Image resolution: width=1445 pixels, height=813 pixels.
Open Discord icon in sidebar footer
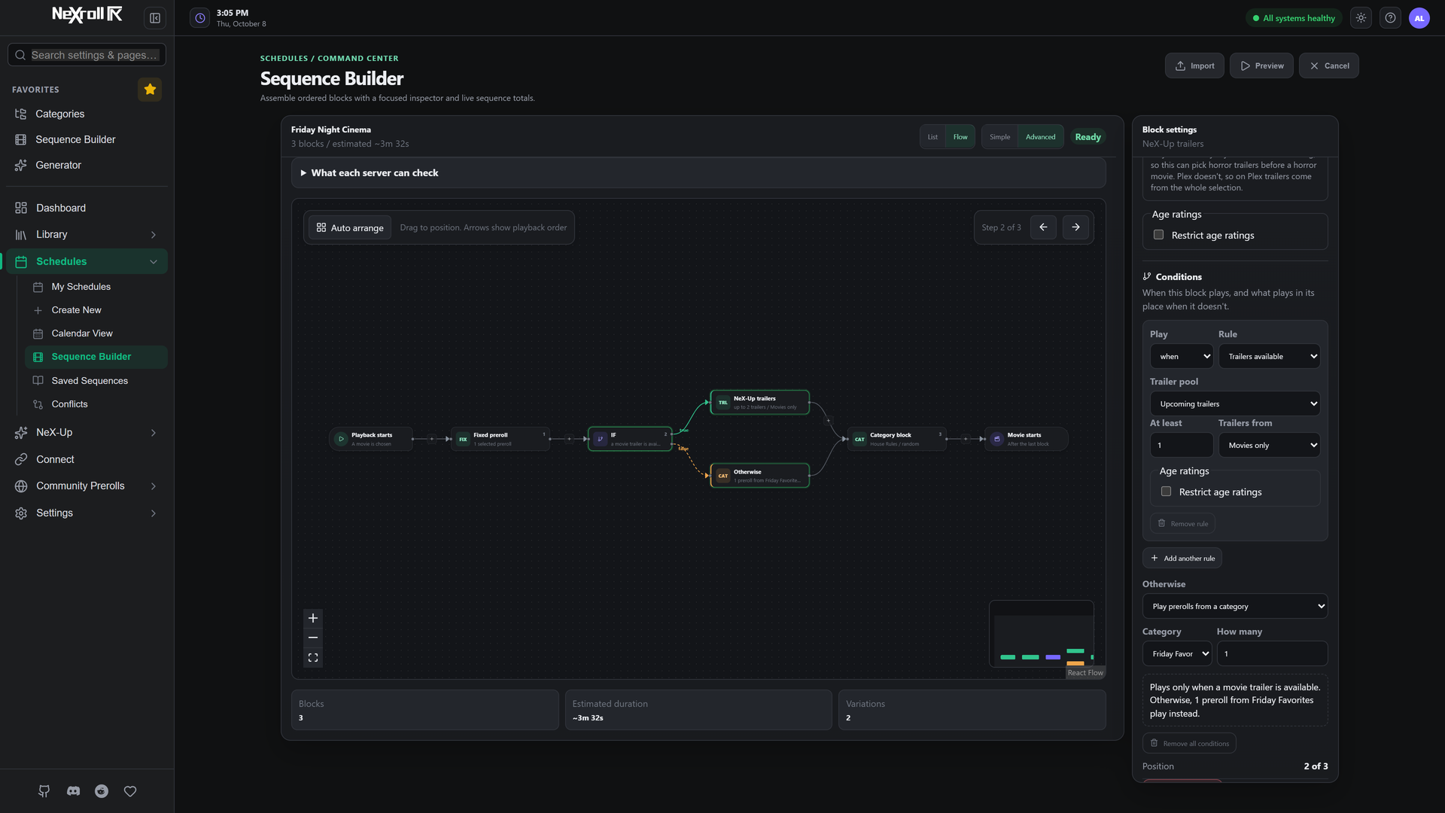tap(73, 791)
